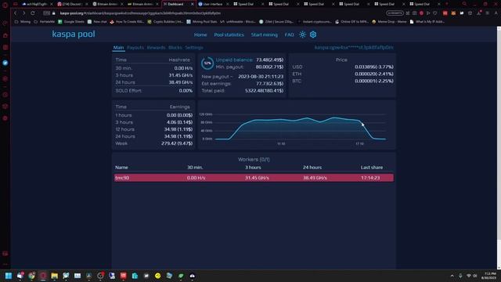The width and height of the screenshot is (501, 282).
Task: Open the Home navigation link
Action: pyautogui.click(x=200, y=34)
